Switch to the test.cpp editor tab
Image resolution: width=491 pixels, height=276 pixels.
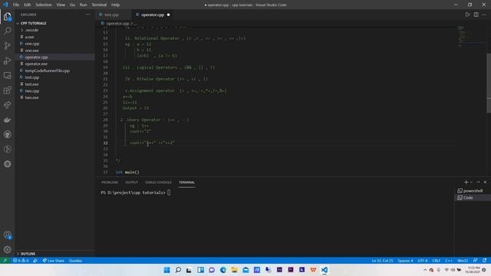coord(112,15)
